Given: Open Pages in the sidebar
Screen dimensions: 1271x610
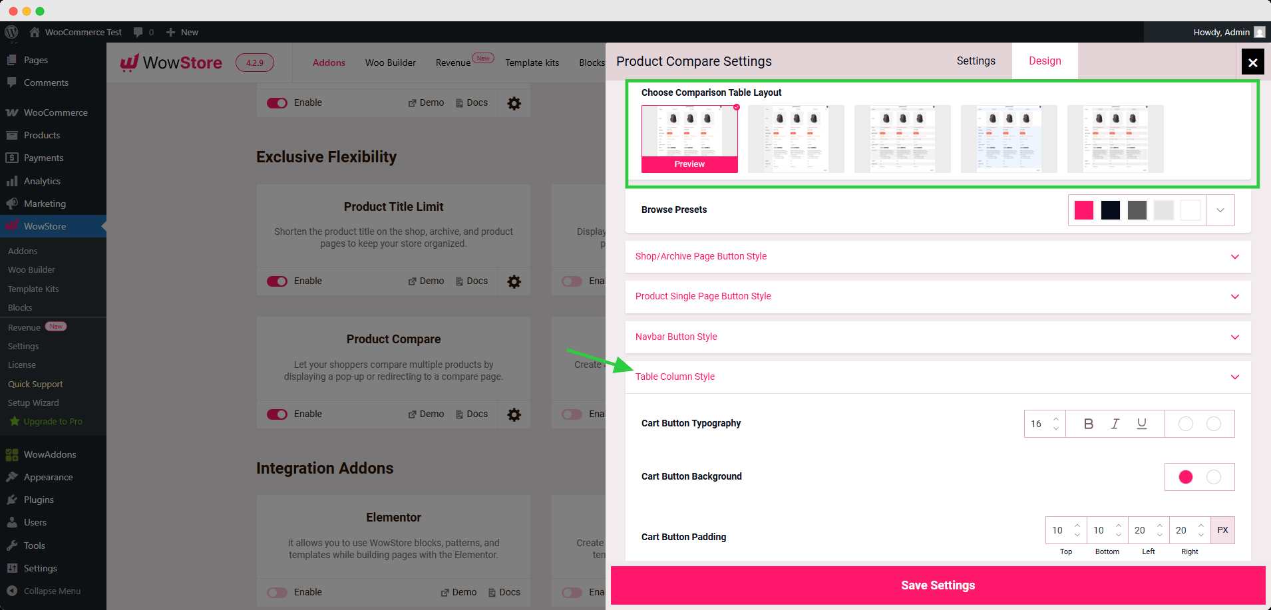Looking at the screenshot, I should point(36,60).
